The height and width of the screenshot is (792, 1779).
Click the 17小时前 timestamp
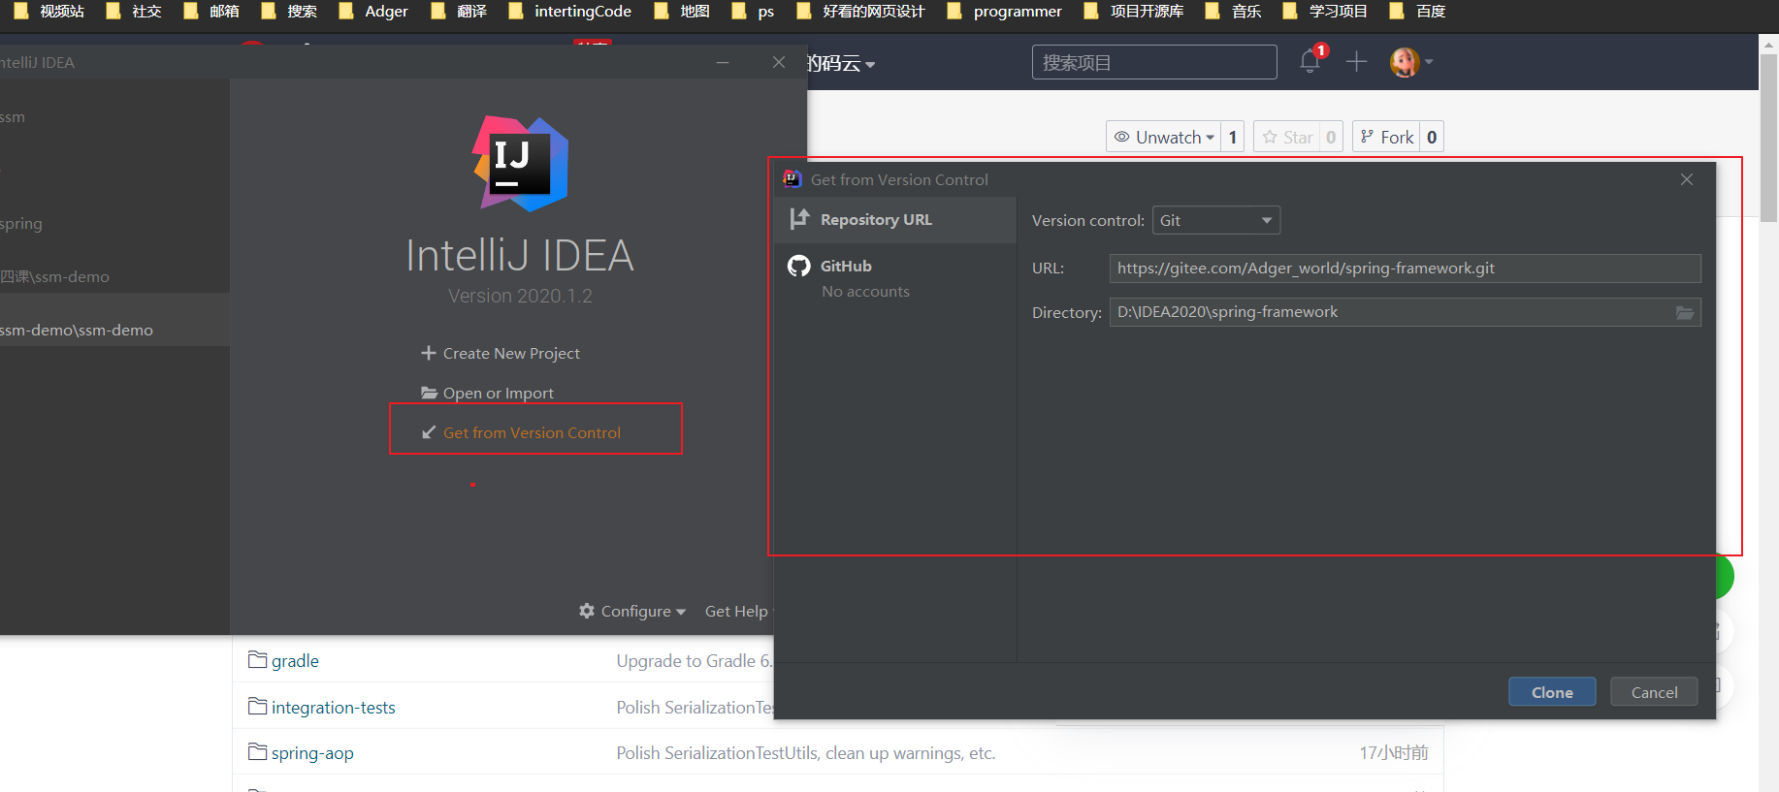[1394, 753]
